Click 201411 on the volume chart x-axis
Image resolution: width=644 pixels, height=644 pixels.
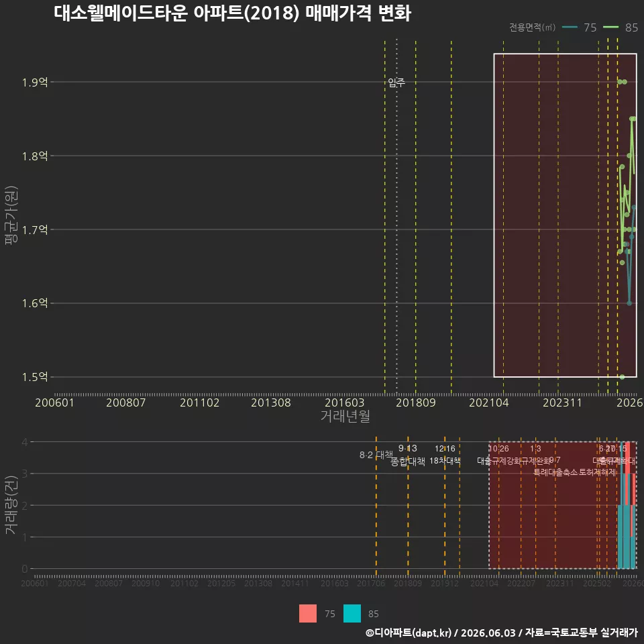coord(295,583)
